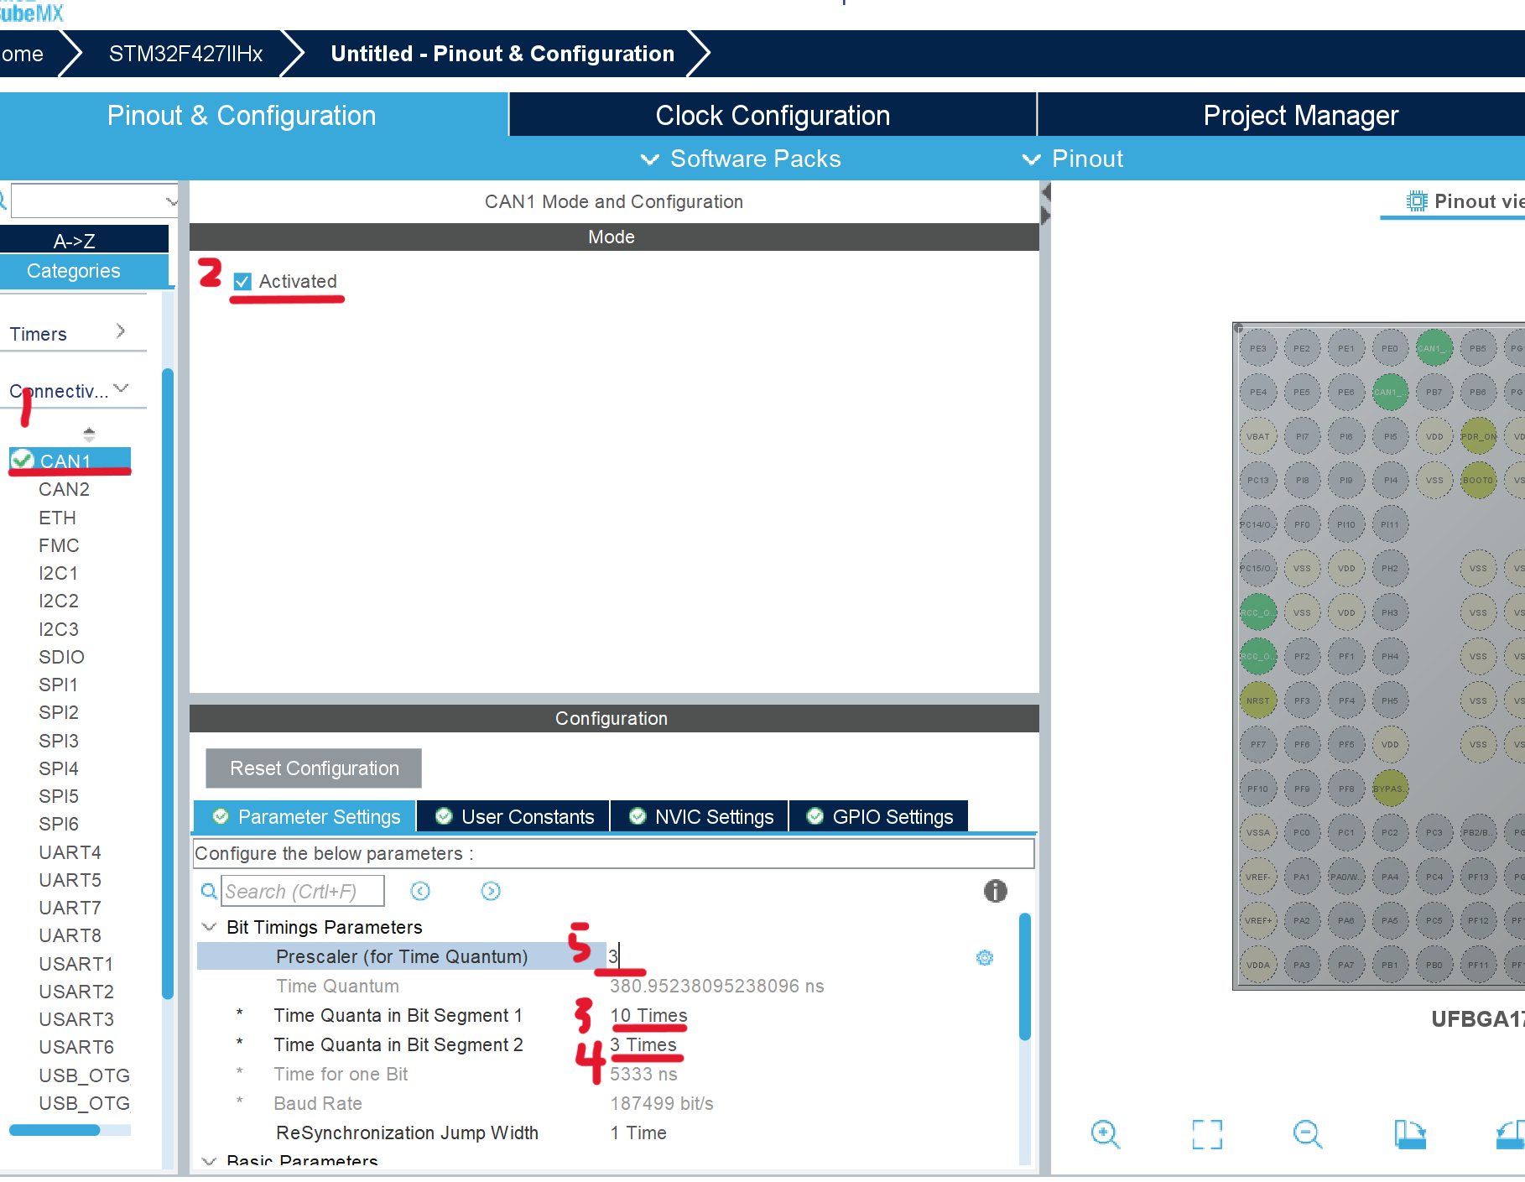
Task: Switch to Project Manager tab
Action: 1300,115
